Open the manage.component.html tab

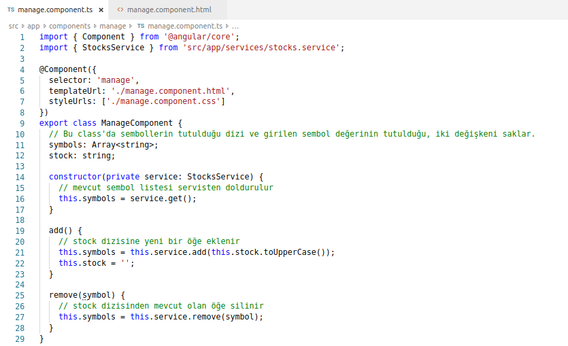click(169, 10)
